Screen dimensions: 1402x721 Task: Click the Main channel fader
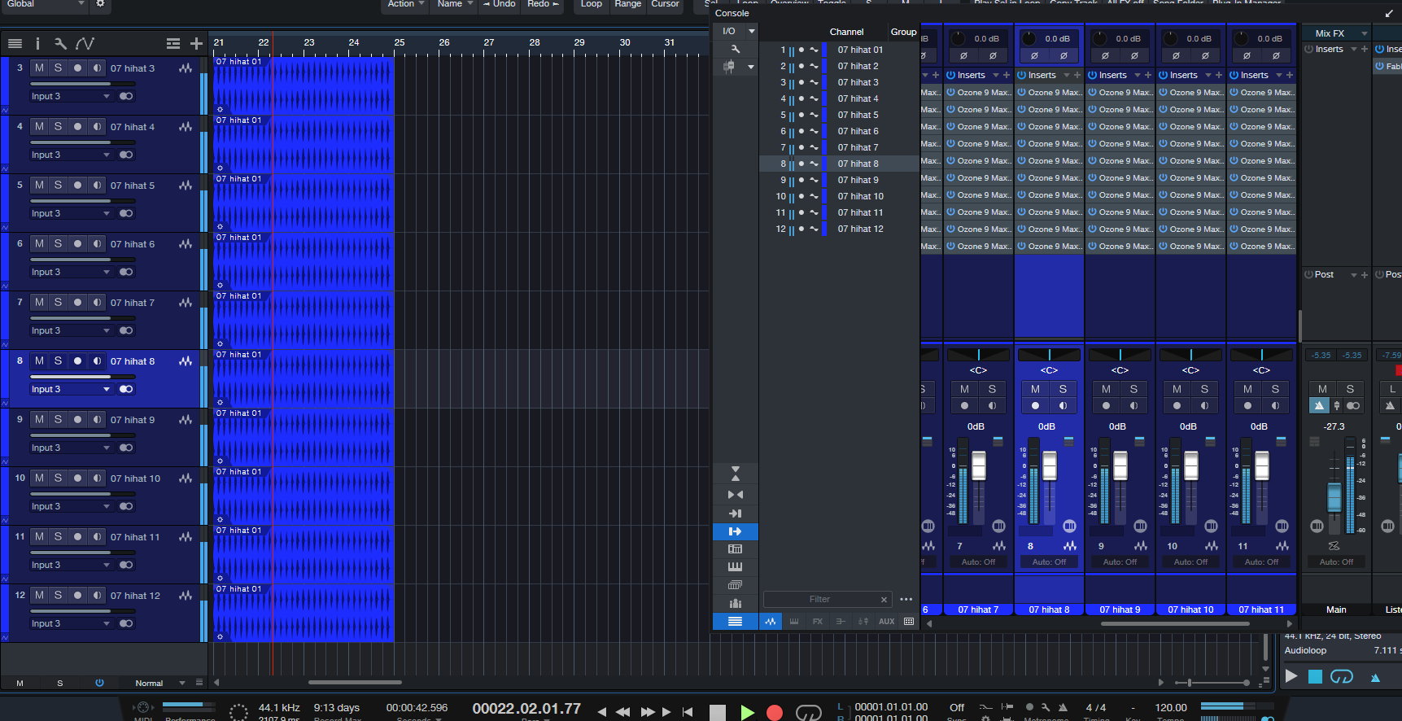click(1334, 497)
